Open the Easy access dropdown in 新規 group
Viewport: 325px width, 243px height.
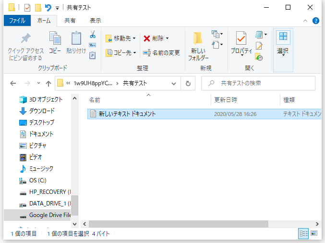tap(217, 44)
